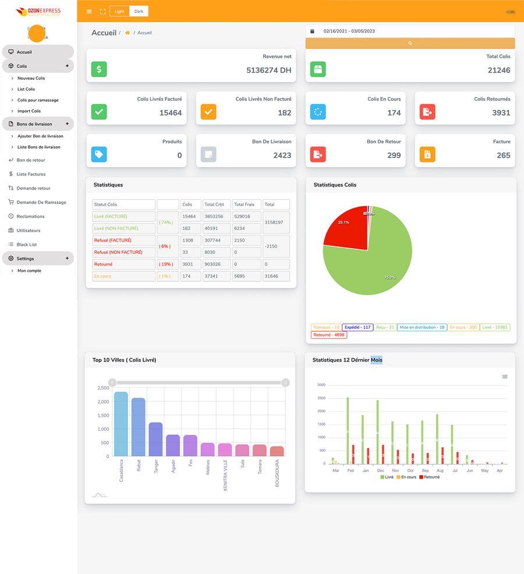524x574 pixels.
Task: Click the orange Facture icon
Action: 428,154
